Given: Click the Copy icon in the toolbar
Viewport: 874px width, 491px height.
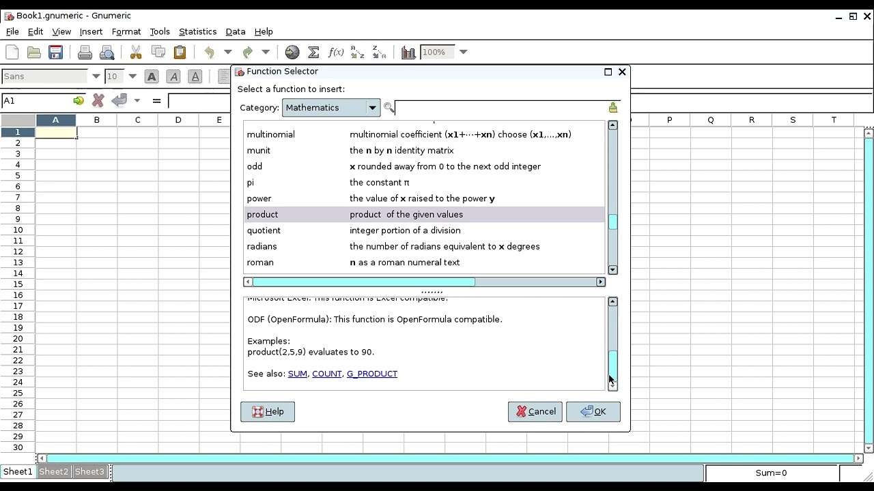Looking at the screenshot, I should 158,52.
